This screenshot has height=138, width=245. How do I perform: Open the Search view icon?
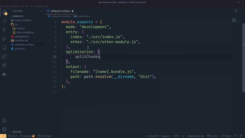4,21
